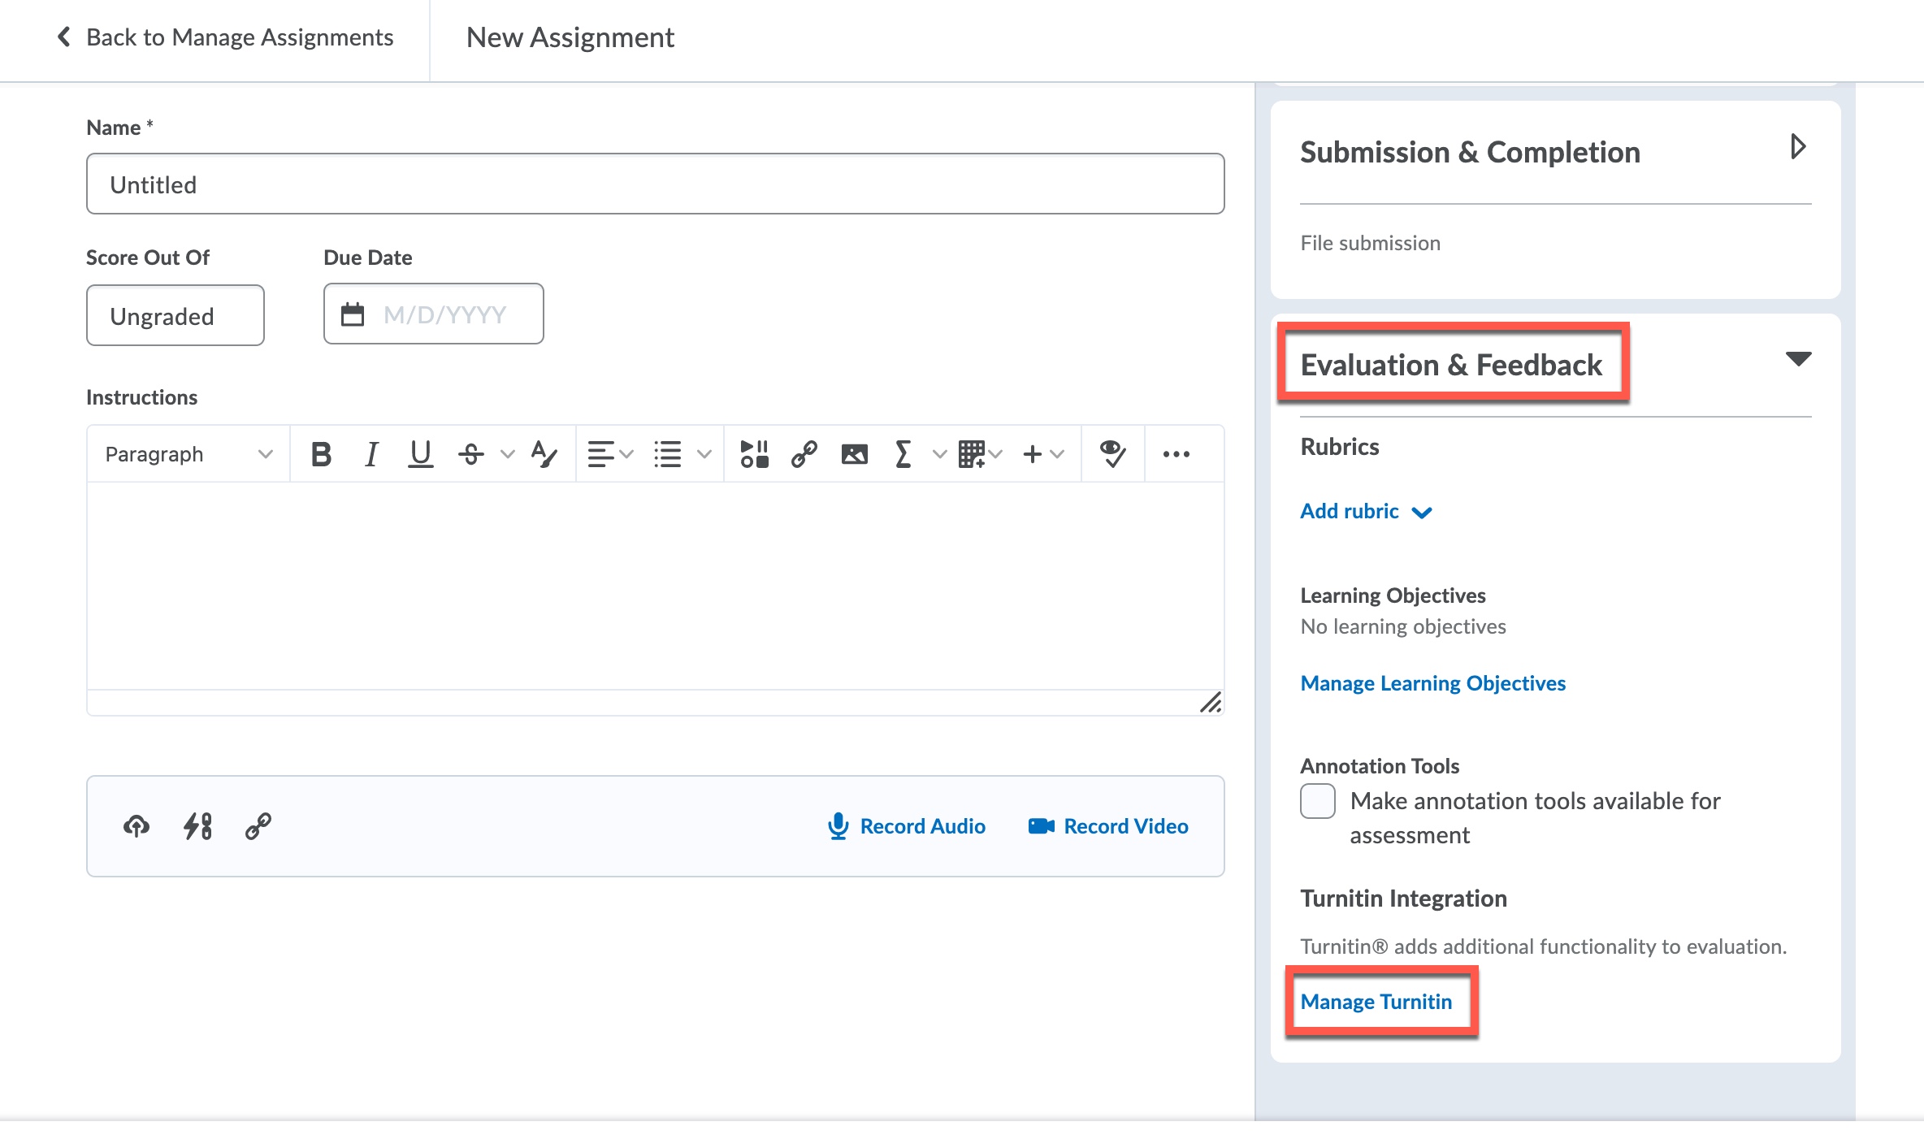Click the Rubrics label
The height and width of the screenshot is (1139, 1924).
pyautogui.click(x=1339, y=447)
